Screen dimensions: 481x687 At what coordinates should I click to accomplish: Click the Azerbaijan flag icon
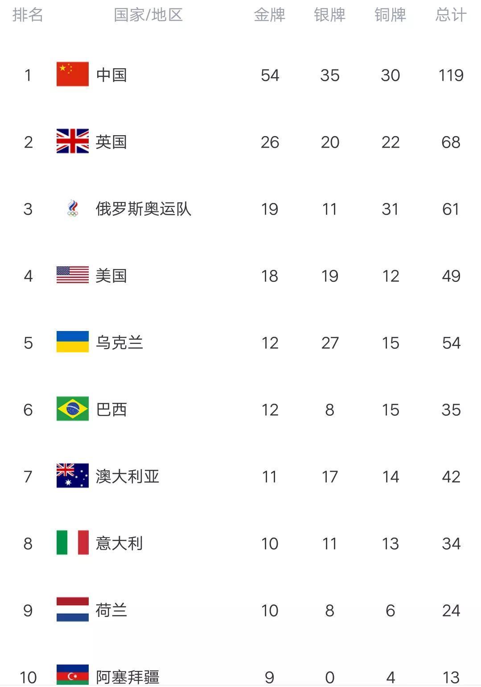tap(73, 675)
